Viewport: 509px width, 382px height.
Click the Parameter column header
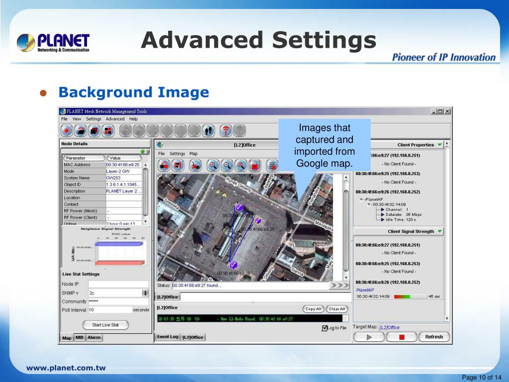(85, 158)
